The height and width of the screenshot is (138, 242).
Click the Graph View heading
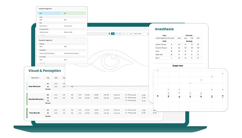(178, 66)
